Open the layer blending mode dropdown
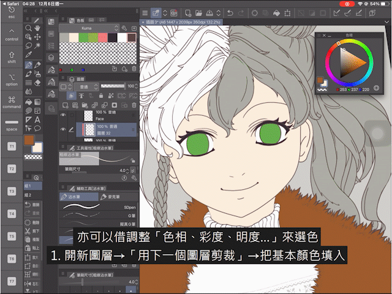The height and width of the screenshot is (294, 392). [87, 87]
